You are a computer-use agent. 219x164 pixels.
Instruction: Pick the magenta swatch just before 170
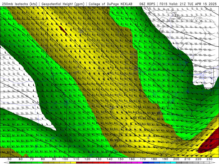pyautogui.click(x=140, y=162)
